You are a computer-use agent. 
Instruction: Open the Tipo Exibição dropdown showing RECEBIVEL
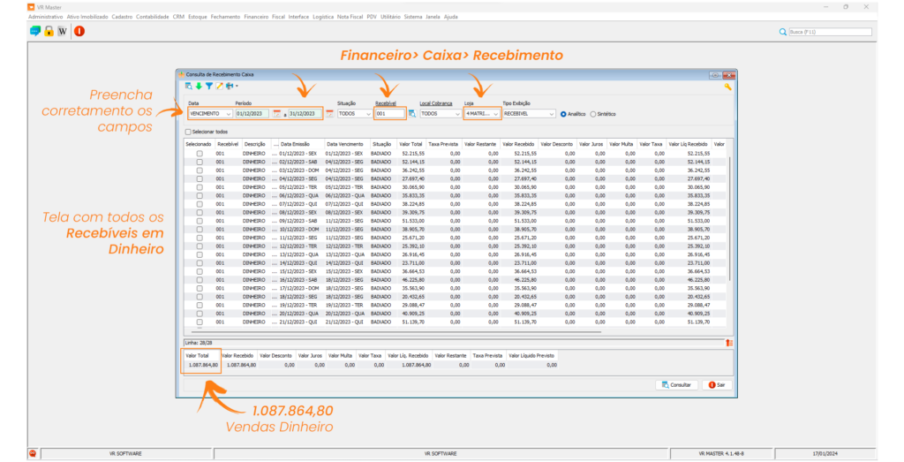tap(529, 114)
